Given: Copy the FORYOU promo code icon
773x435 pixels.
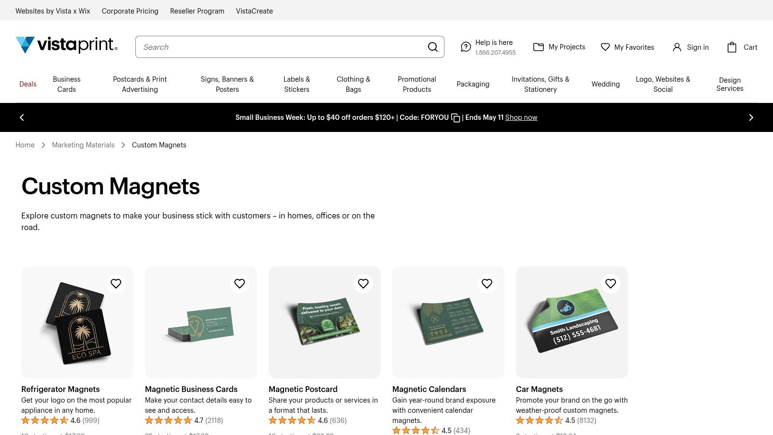Looking at the screenshot, I should pyautogui.click(x=456, y=118).
